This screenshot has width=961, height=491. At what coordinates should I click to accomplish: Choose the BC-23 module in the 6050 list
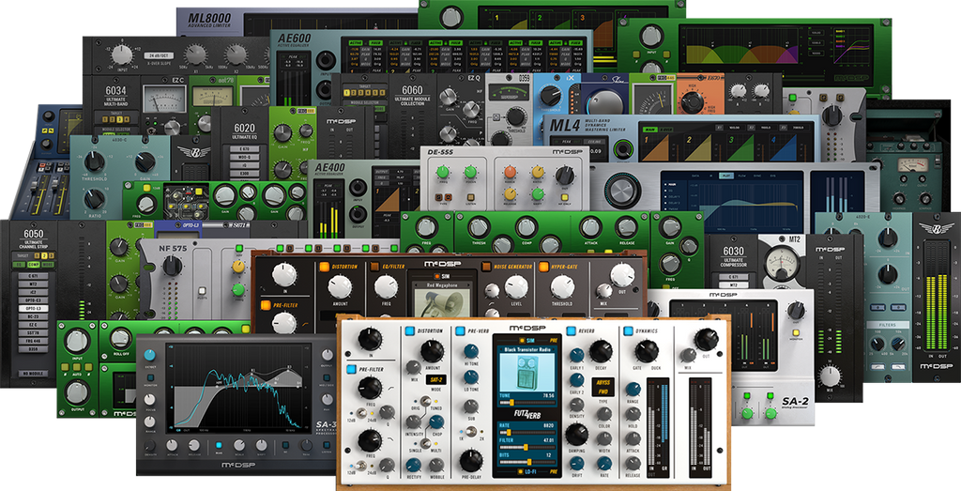pyautogui.click(x=34, y=317)
